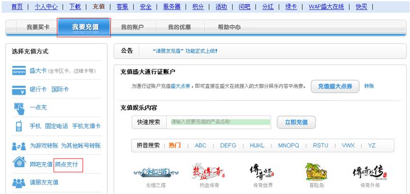The width and height of the screenshot is (410, 194).
Task: Switch to the 我要买卡 tab
Action: coord(38,27)
